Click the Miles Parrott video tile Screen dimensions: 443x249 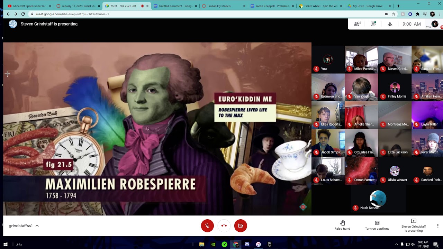coord(361,59)
